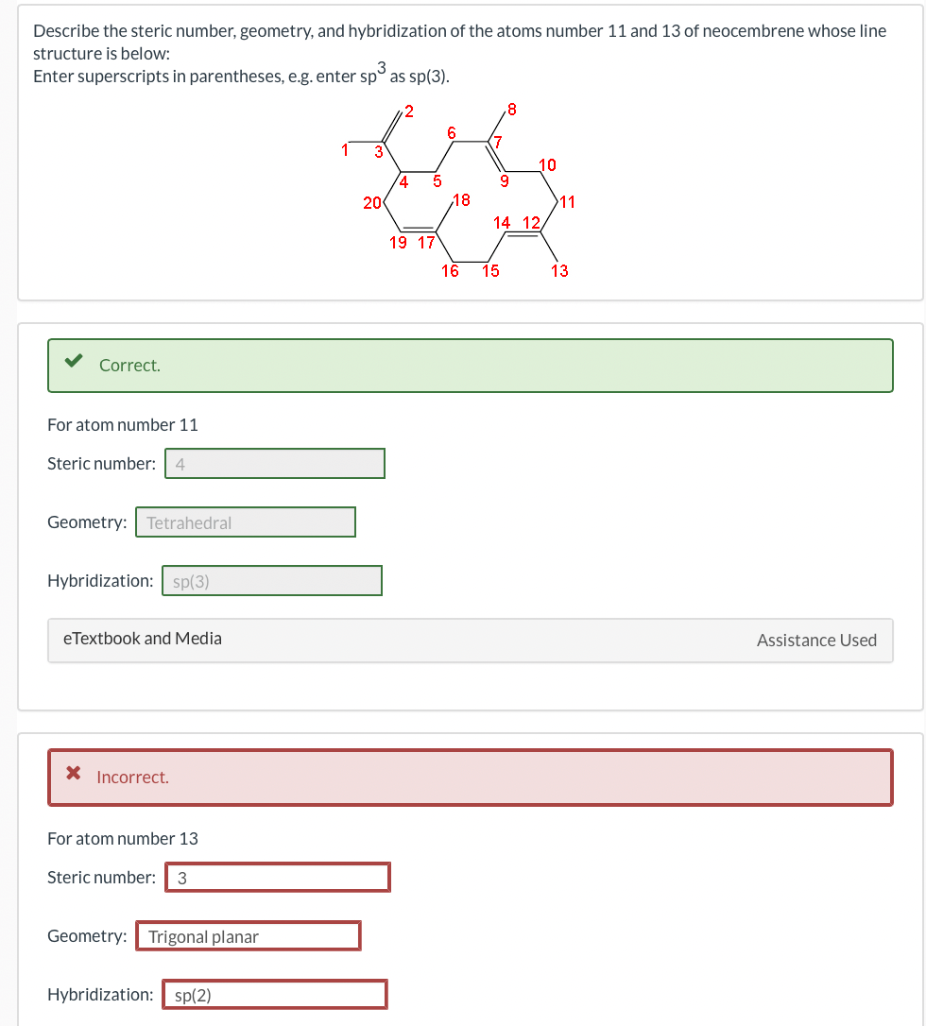Click the For atom number 11 heading

pyautogui.click(x=123, y=425)
